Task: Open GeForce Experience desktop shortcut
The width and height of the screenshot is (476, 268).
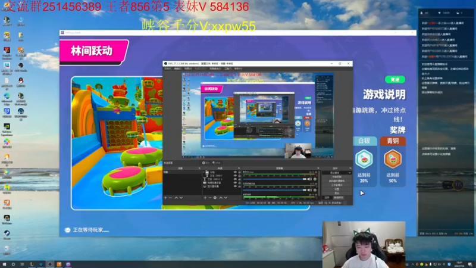Action: coord(7,129)
